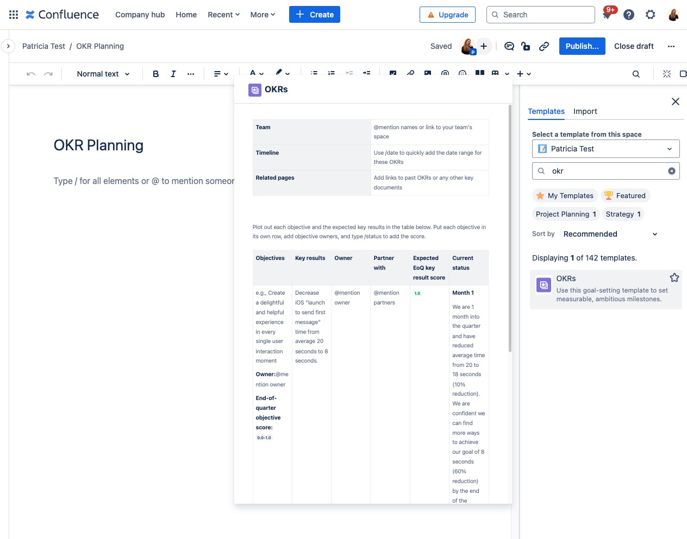Go to Home in the navigation
This screenshot has height=539, width=687.
click(x=186, y=15)
